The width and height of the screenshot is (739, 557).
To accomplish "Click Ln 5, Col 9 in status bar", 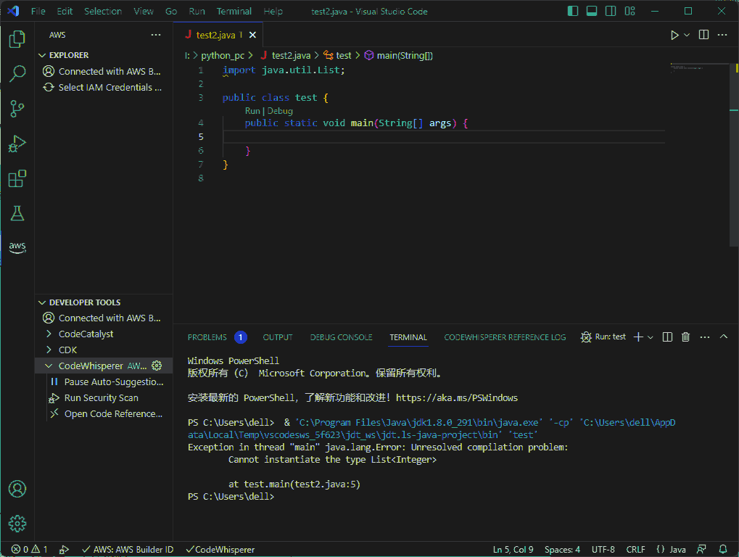I will pyautogui.click(x=513, y=550).
